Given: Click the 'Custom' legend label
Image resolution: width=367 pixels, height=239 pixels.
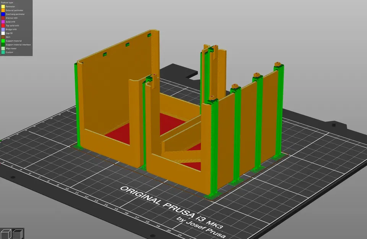Looking at the screenshot, I should [10, 52].
